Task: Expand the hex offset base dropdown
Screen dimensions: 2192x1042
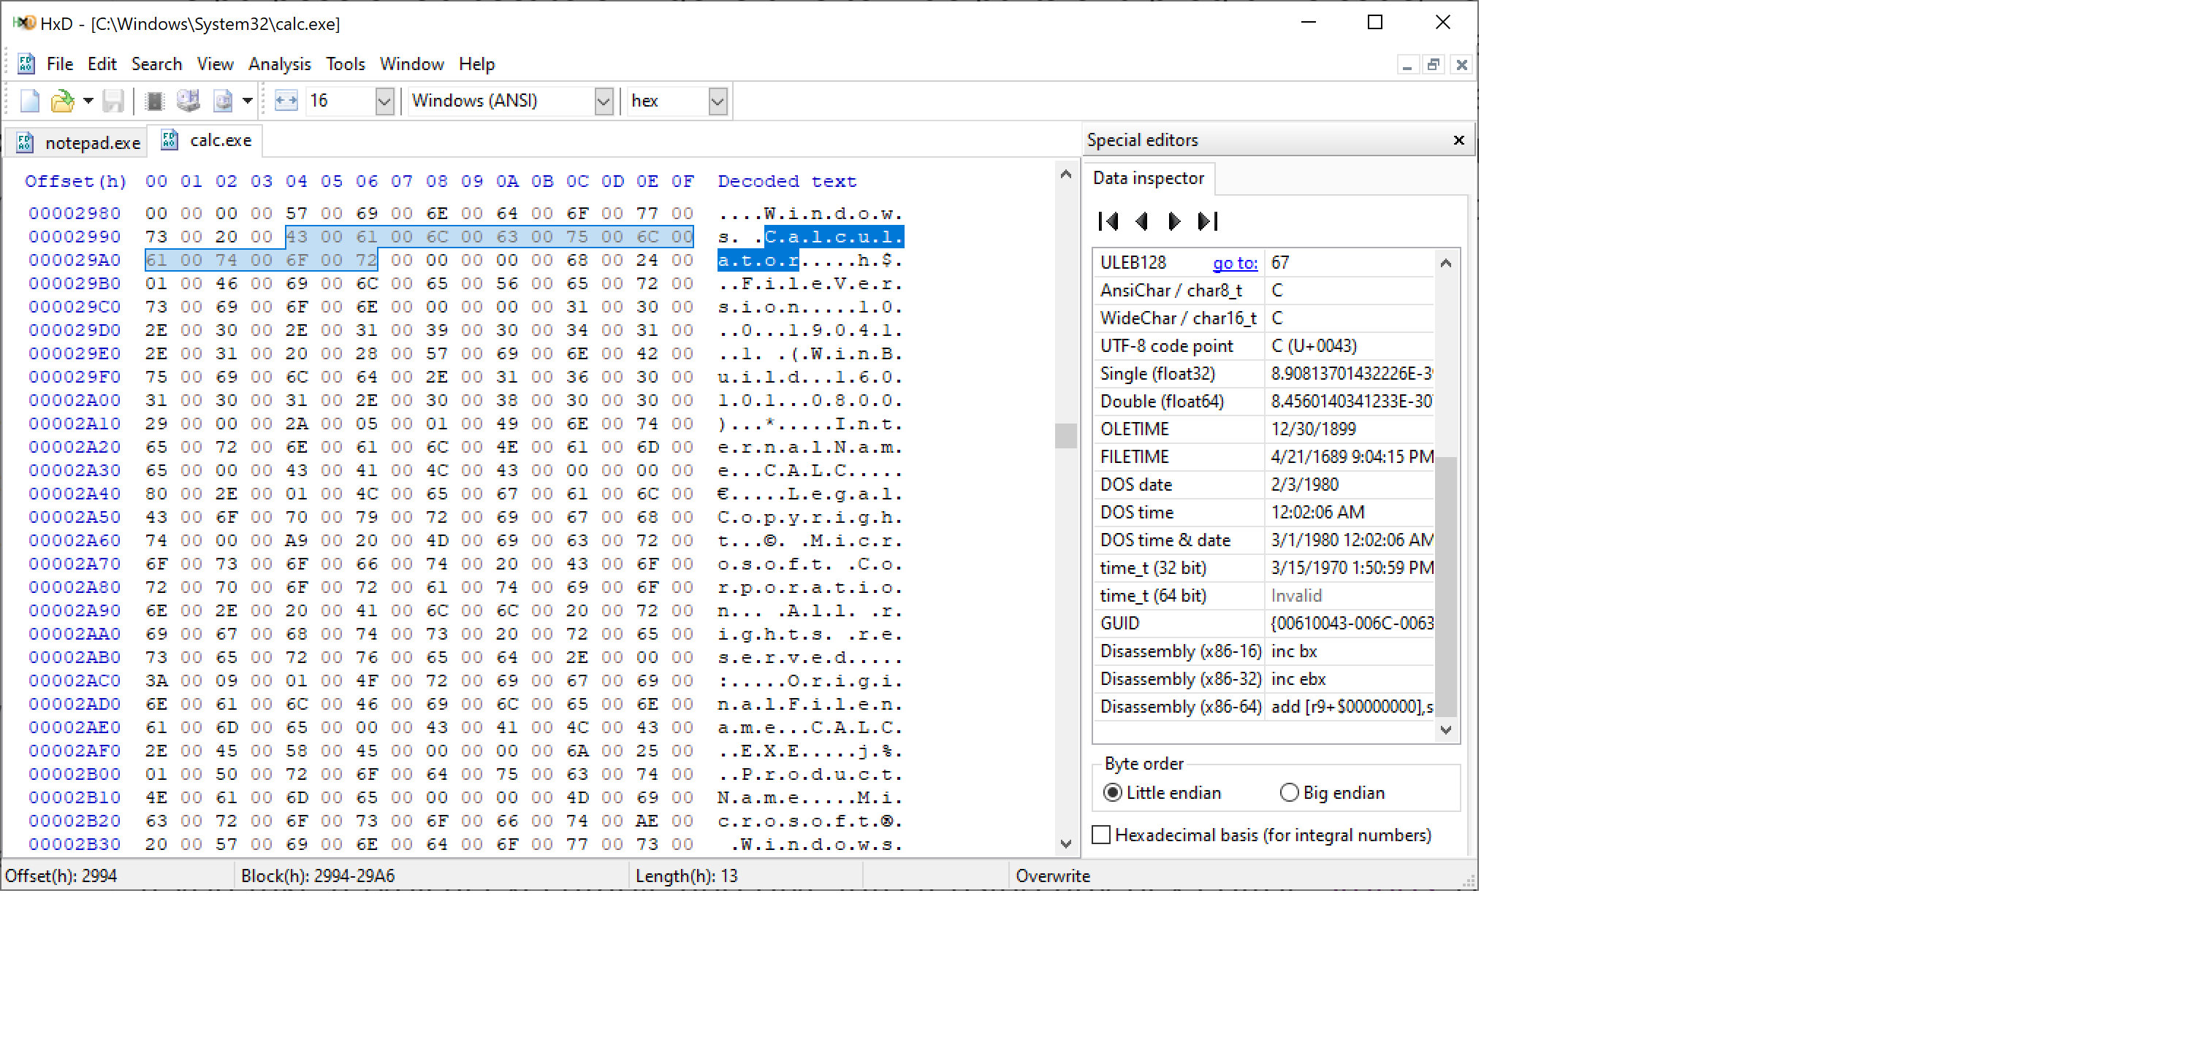Action: 718,101
